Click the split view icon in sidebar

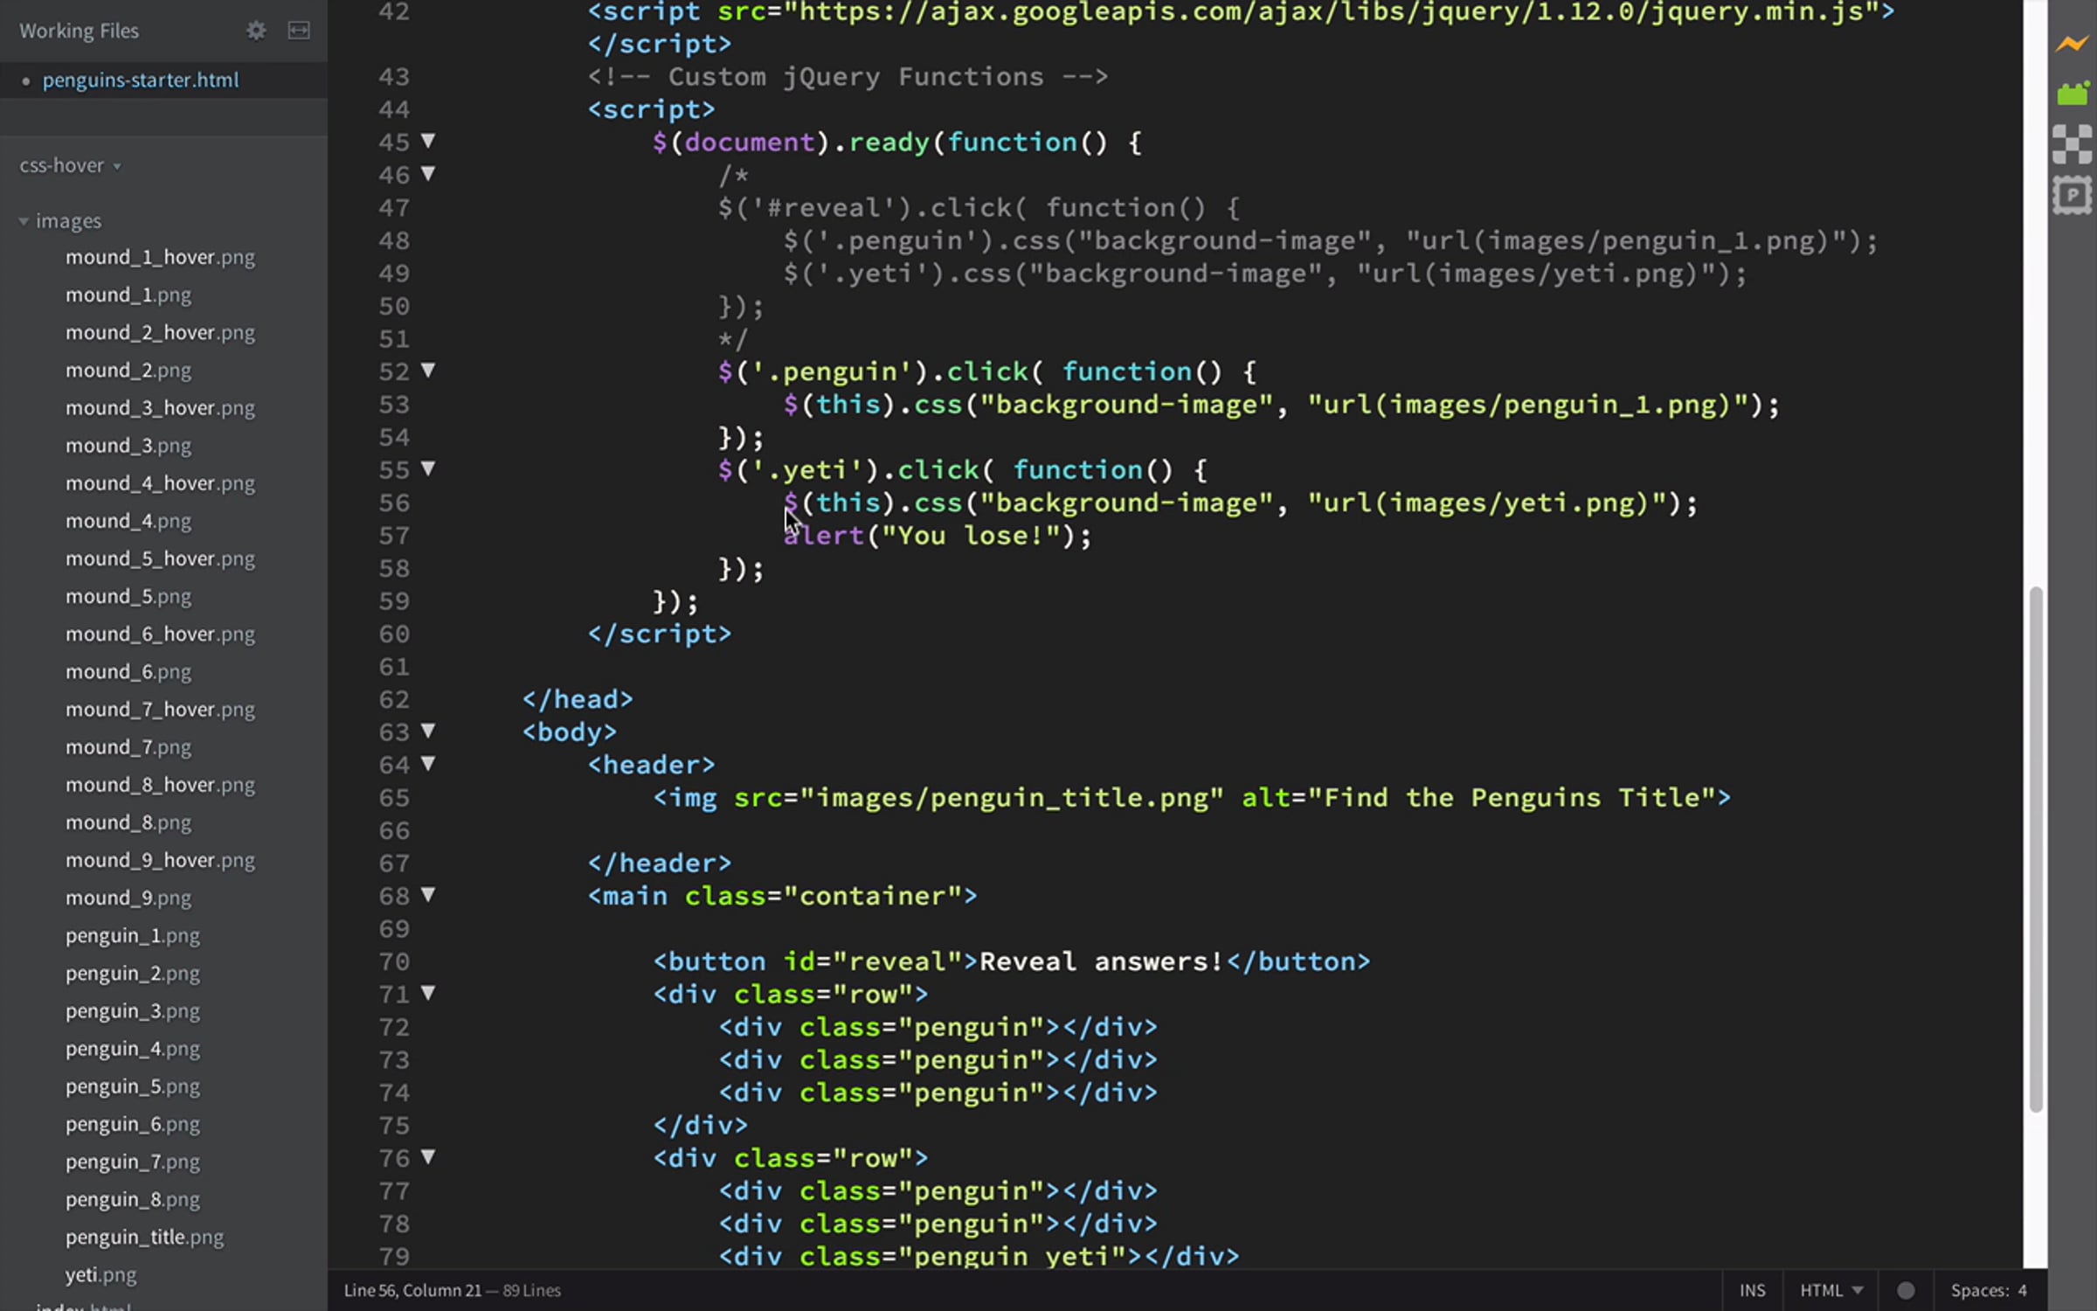point(299,31)
